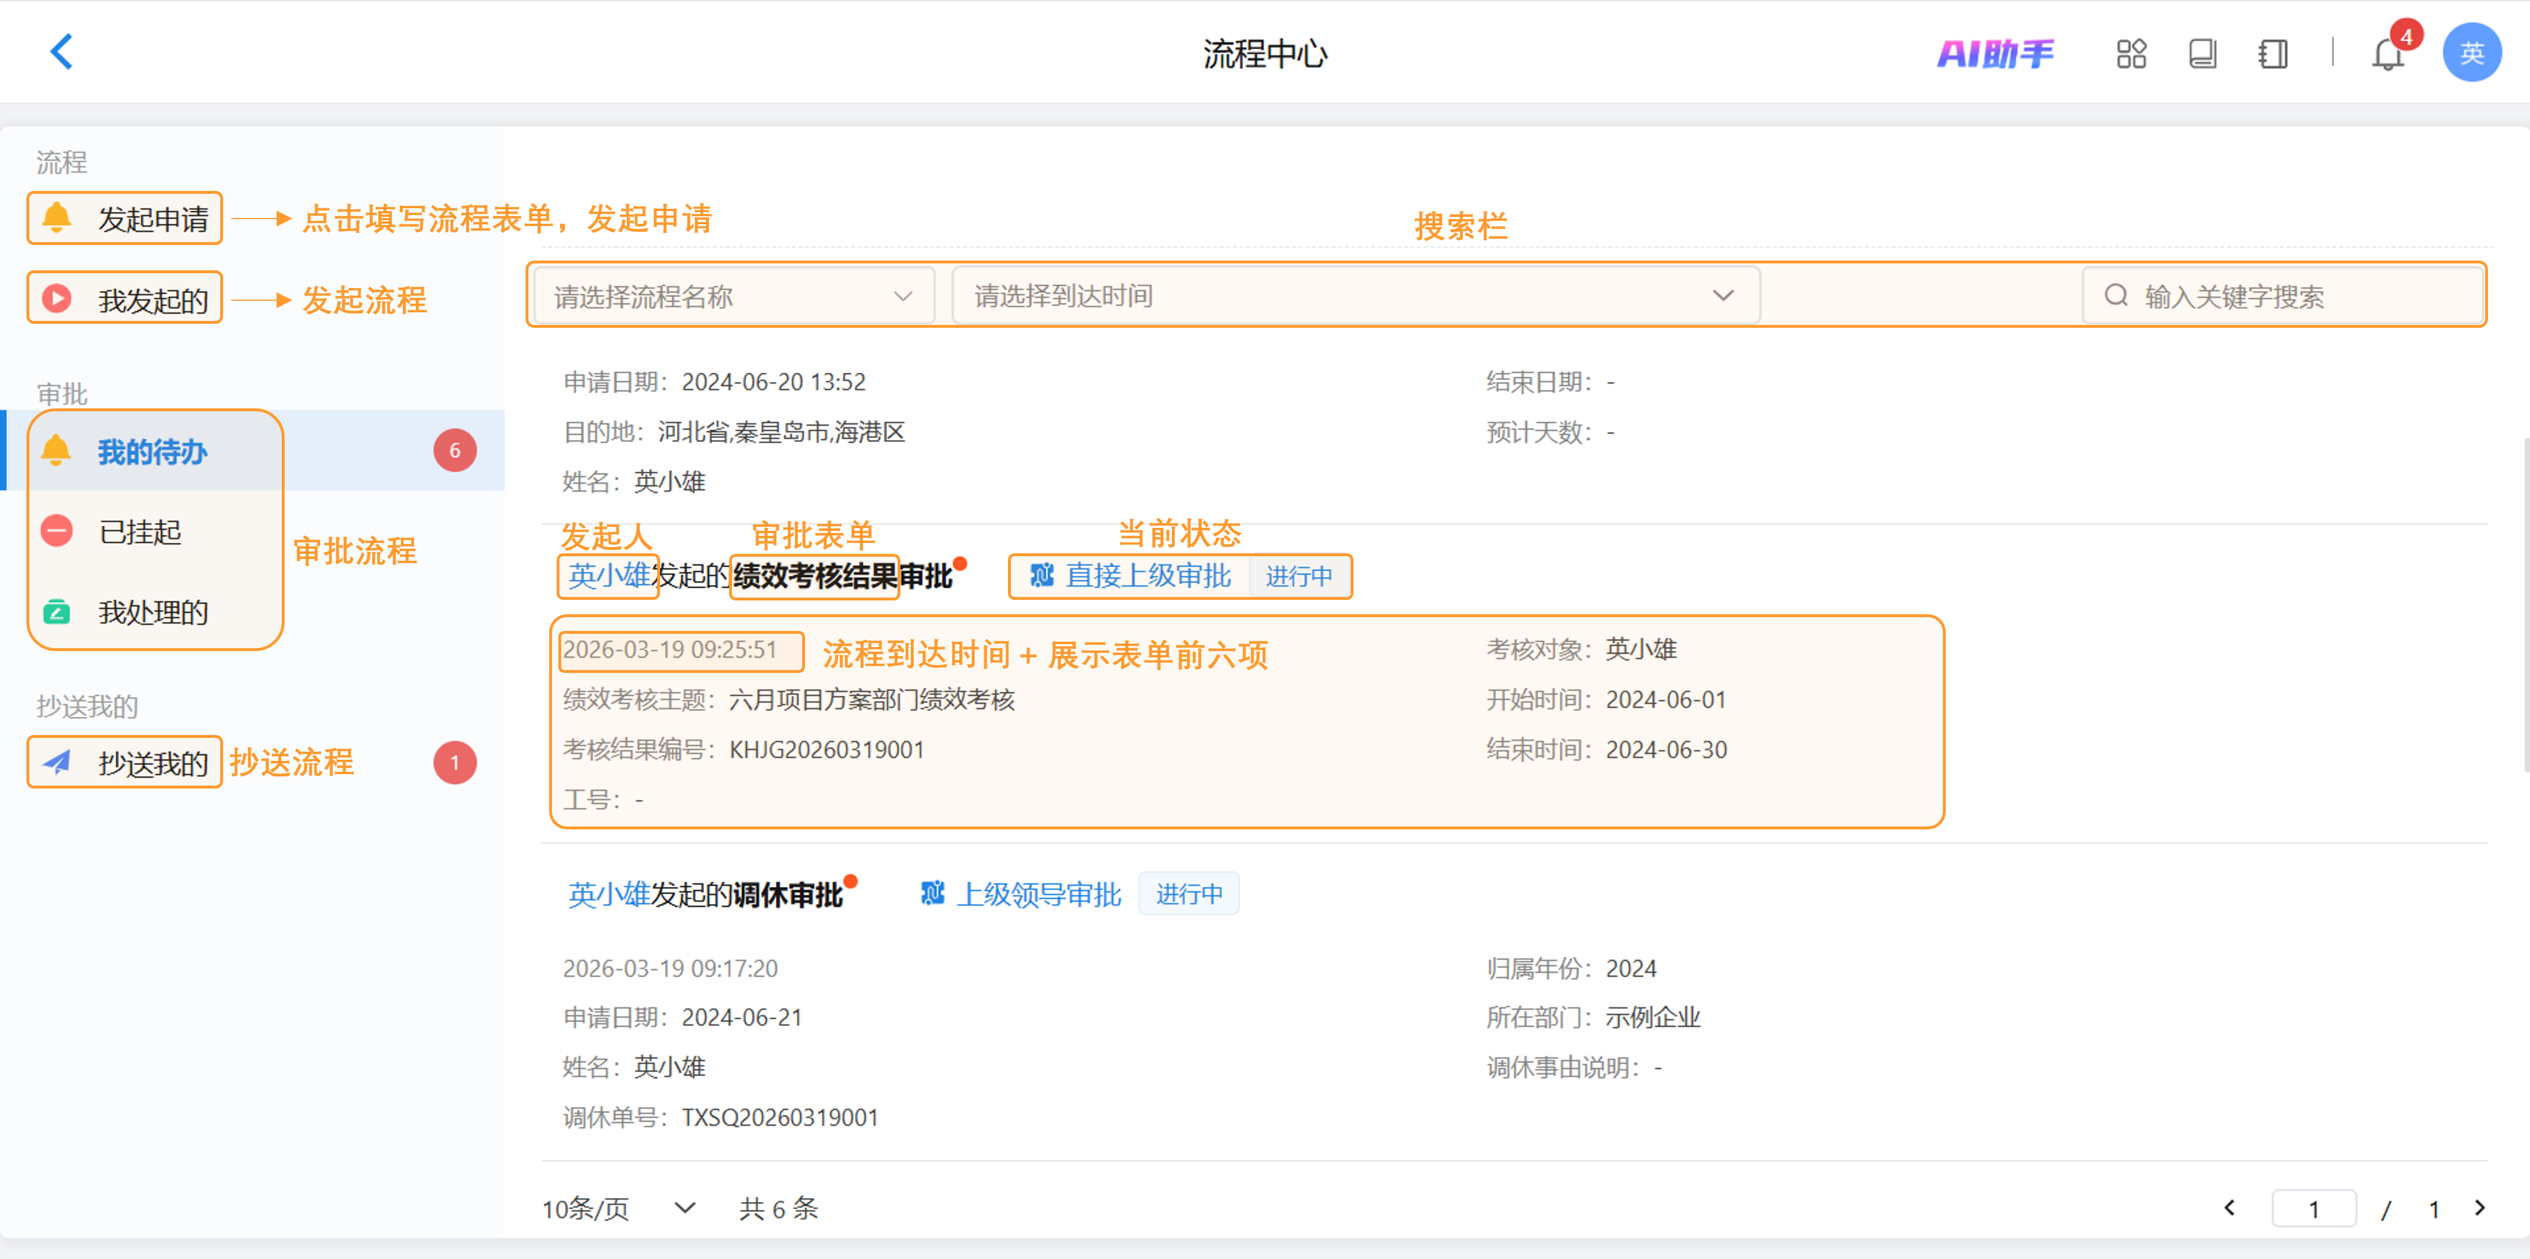2530x1259 pixels.
Task: Switch to 已挂起 list
Action: tap(140, 531)
